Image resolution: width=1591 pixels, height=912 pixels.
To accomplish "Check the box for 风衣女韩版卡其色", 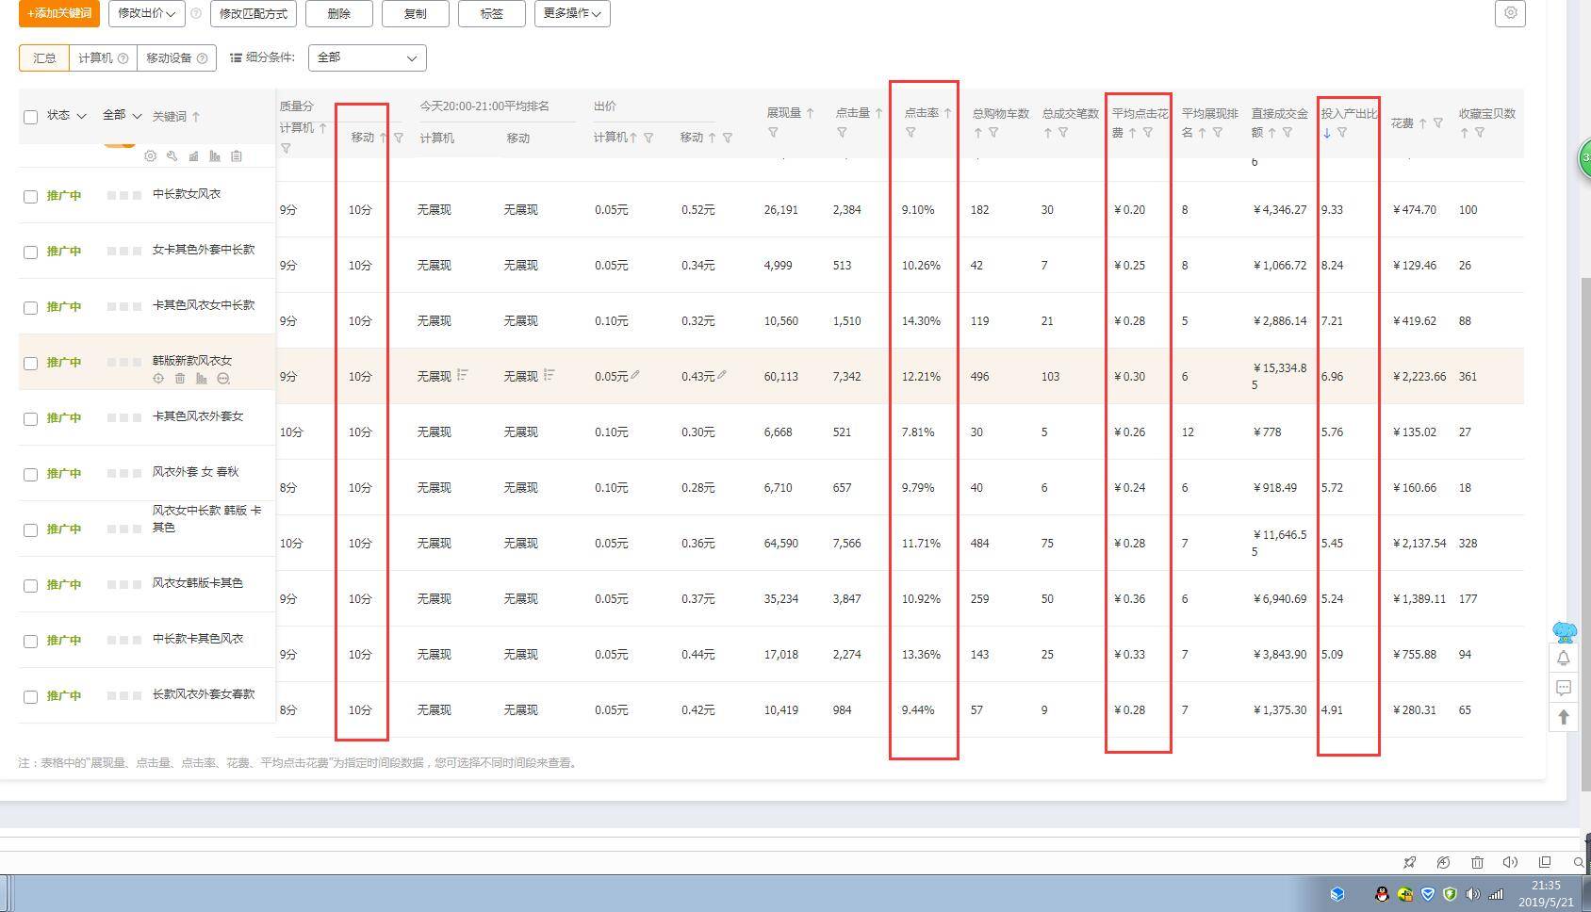I will coord(30,585).
